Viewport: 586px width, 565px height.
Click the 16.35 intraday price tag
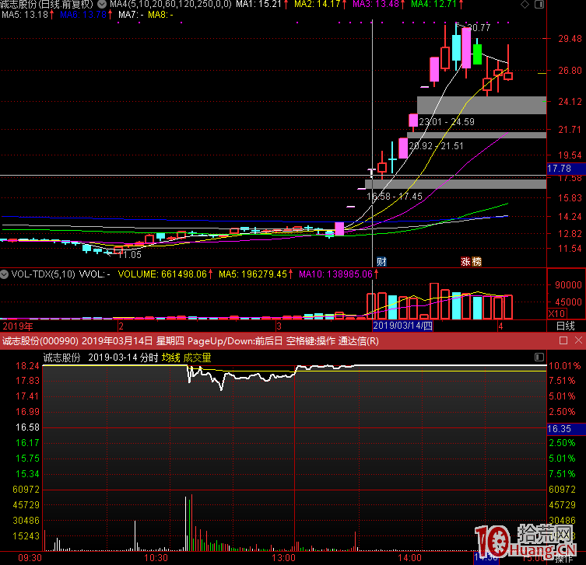pyautogui.click(x=566, y=429)
